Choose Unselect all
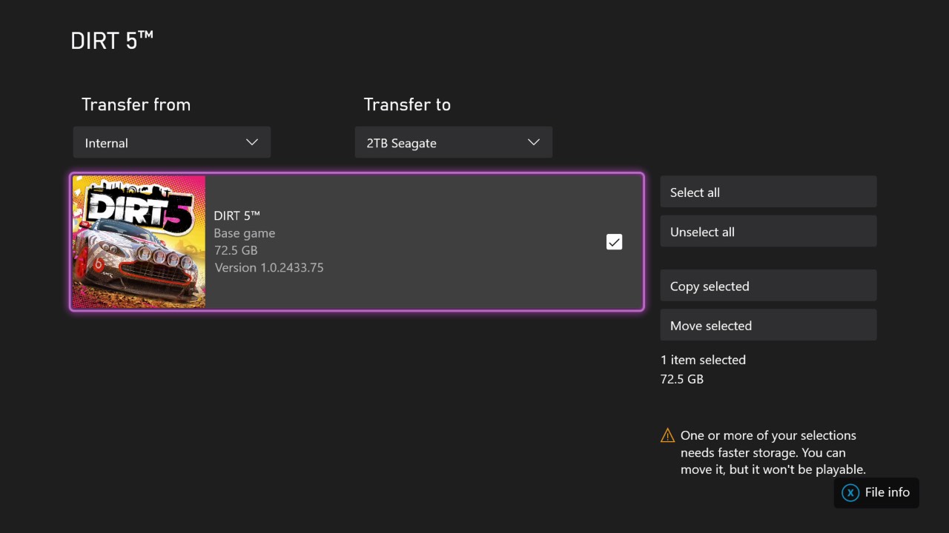This screenshot has width=949, height=533. 768,231
